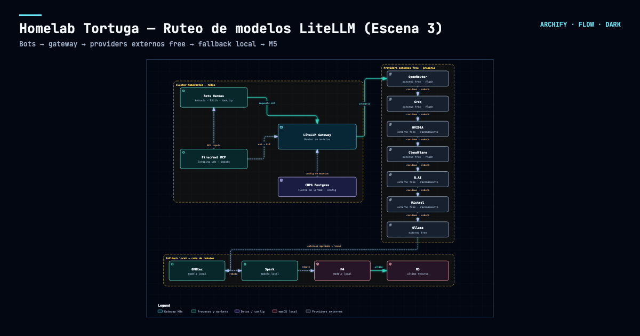Click the provider icon in Cloudflare node
640x336 pixels.
(390, 149)
